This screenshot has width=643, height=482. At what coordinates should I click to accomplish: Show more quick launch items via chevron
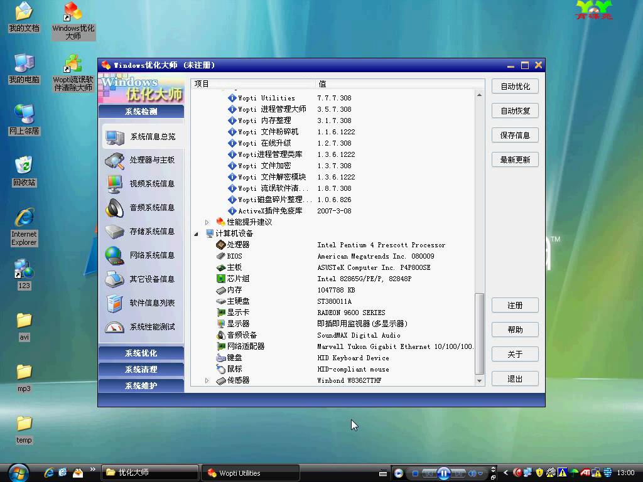click(x=93, y=469)
